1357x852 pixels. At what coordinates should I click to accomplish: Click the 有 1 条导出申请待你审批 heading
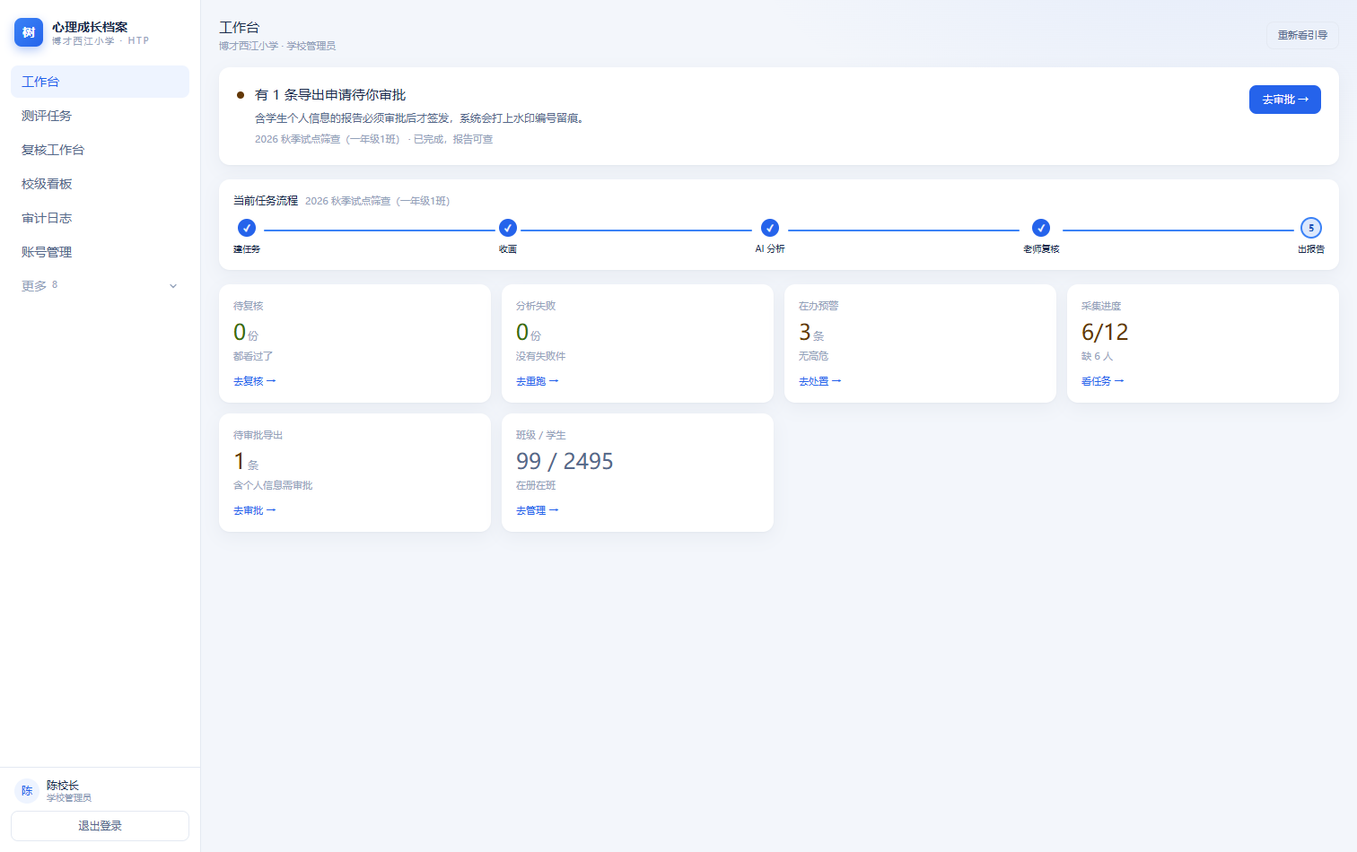click(330, 95)
